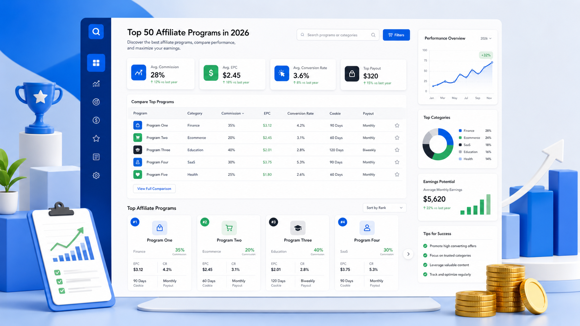
Task: Click the Top Categories donut chart
Action: (x=438, y=144)
